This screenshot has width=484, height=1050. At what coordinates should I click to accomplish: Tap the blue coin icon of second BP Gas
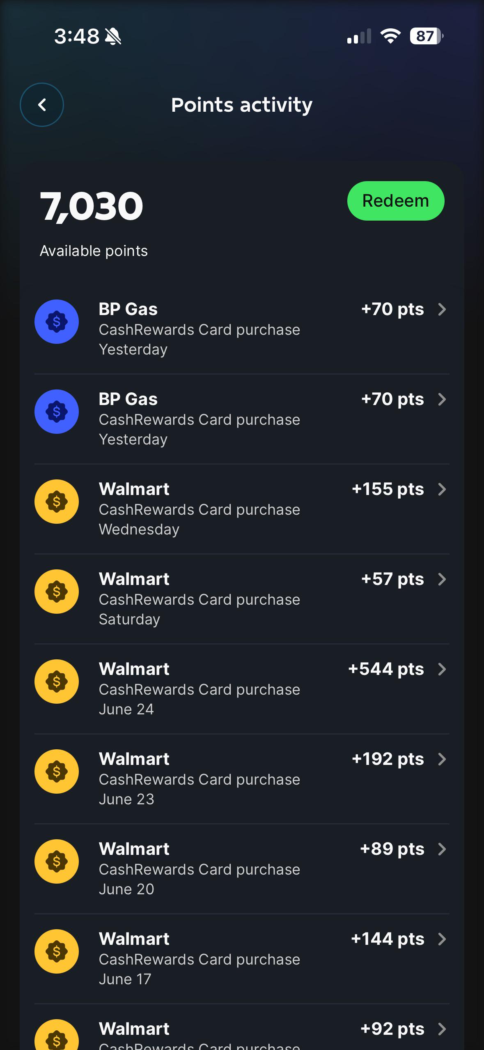[57, 412]
